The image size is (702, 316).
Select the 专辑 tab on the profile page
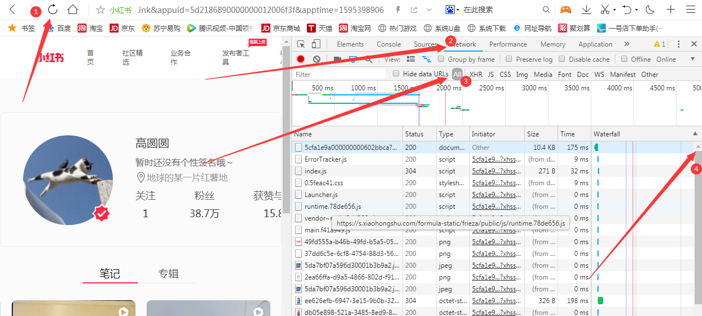tap(169, 273)
